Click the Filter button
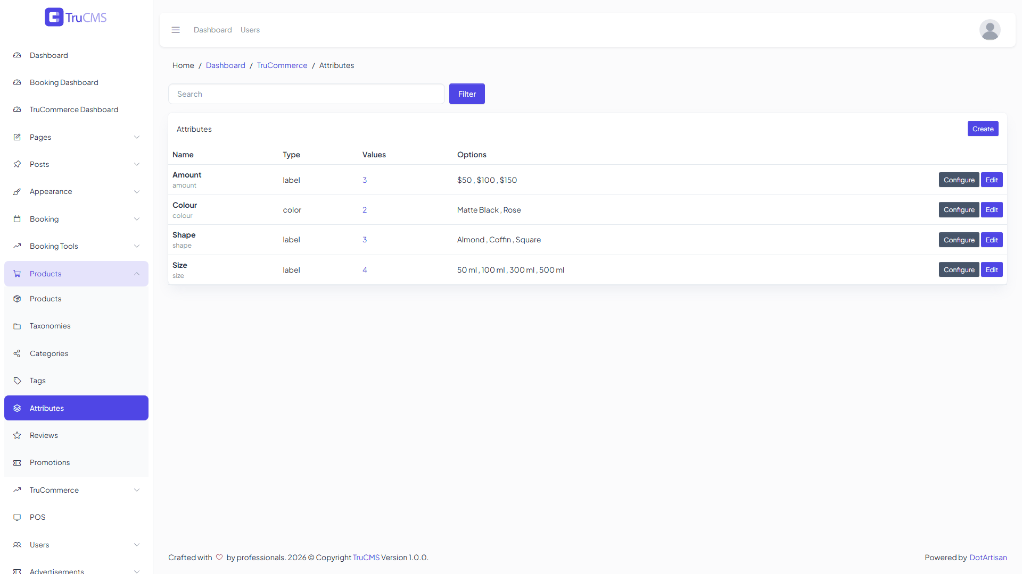 click(x=467, y=94)
